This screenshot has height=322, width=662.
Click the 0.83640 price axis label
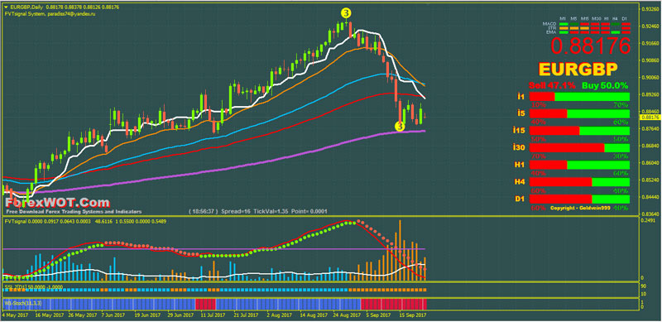pos(650,214)
